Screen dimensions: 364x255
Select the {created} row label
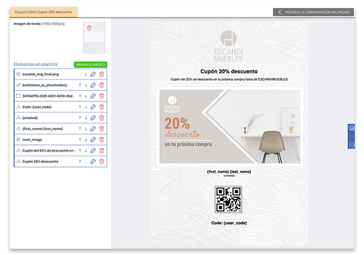coord(30,118)
